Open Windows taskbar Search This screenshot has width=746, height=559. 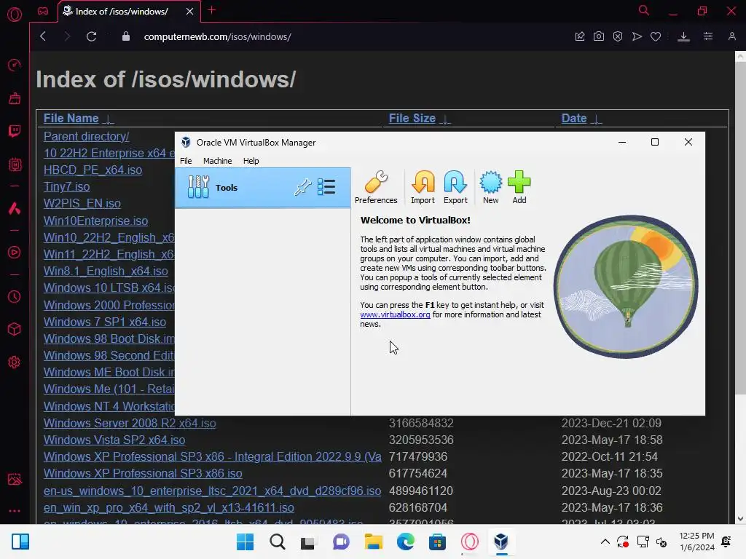point(278,542)
